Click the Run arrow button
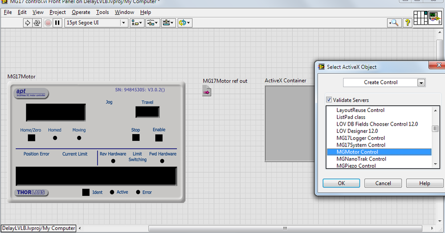The image size is (445, 233). tap(28, 23)
